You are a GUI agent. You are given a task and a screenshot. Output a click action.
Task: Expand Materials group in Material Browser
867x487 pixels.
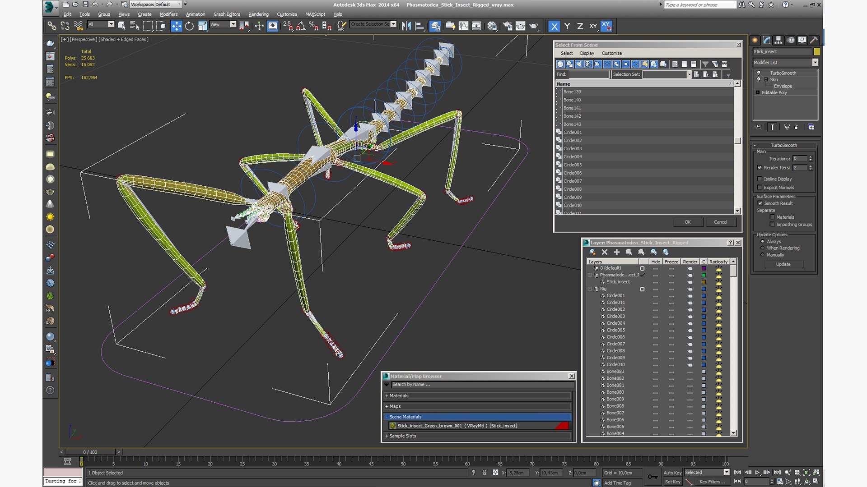[387, 396]
